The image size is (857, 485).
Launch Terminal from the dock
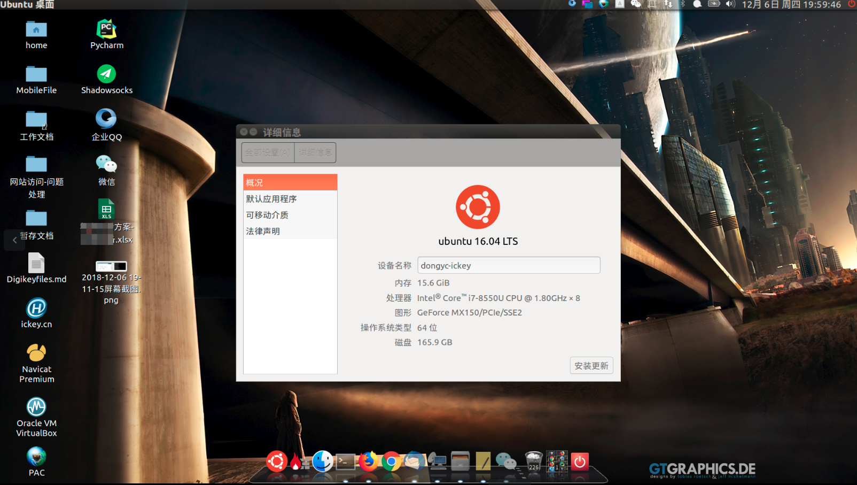pyautogui.click(x=346, y=461)
